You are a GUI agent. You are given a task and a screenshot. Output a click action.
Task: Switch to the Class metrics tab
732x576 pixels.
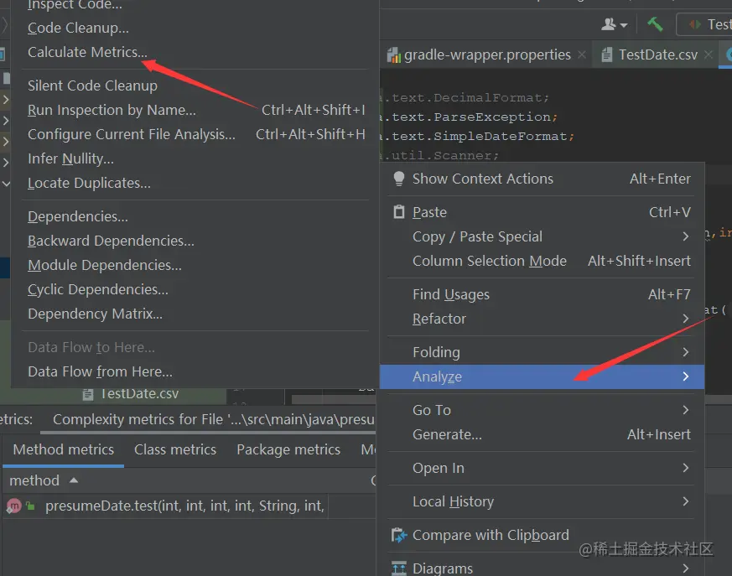click(175, 449)
